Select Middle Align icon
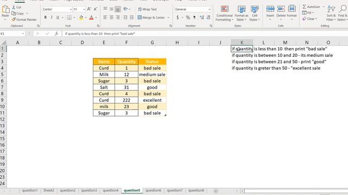 (x=111, y=9)
